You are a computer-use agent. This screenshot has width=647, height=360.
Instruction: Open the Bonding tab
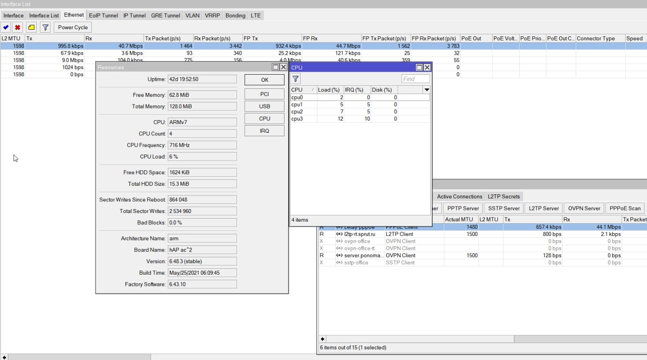[x=235, y=16]
